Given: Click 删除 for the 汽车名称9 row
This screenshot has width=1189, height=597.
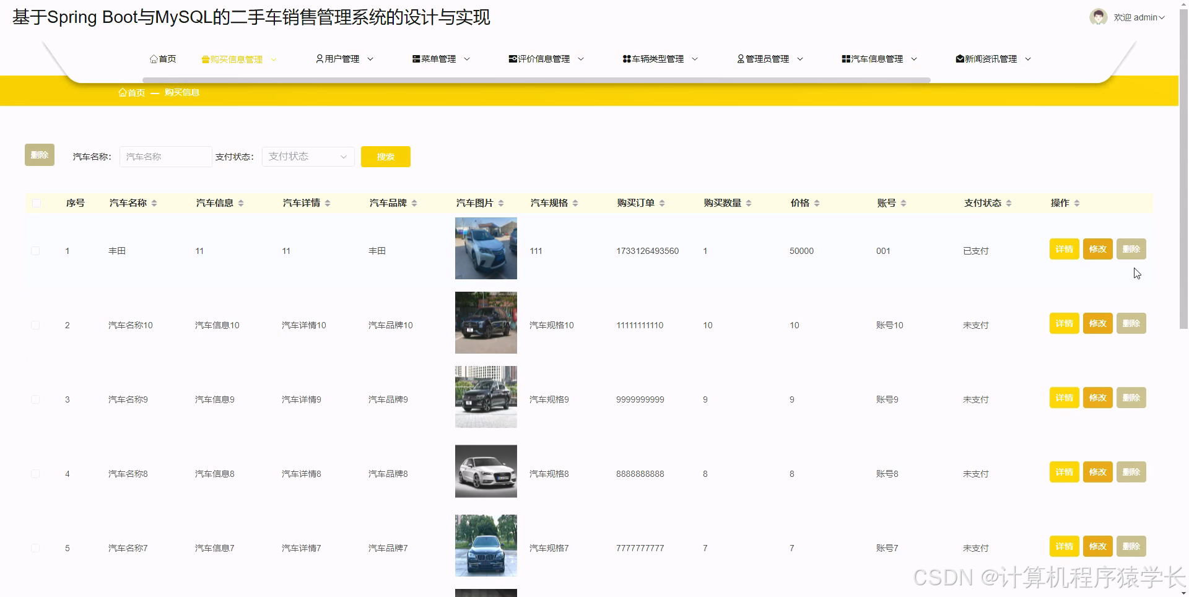Looking at the screenshot, I should pos(1131,398).
